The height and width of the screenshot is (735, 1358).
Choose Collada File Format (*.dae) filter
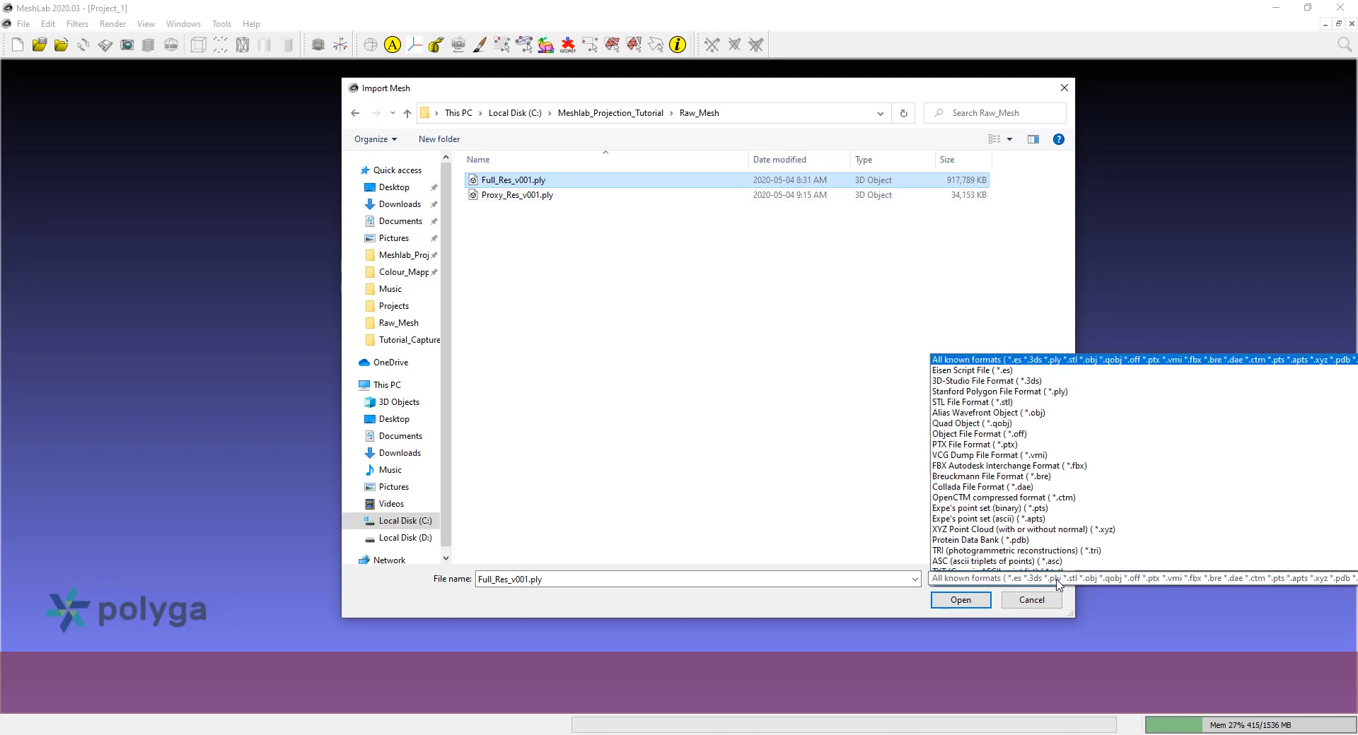(x=982, y=487)
